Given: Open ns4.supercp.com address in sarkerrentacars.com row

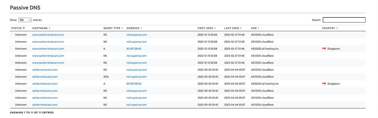Looking at the screenshot, I should tap(137, 70).
